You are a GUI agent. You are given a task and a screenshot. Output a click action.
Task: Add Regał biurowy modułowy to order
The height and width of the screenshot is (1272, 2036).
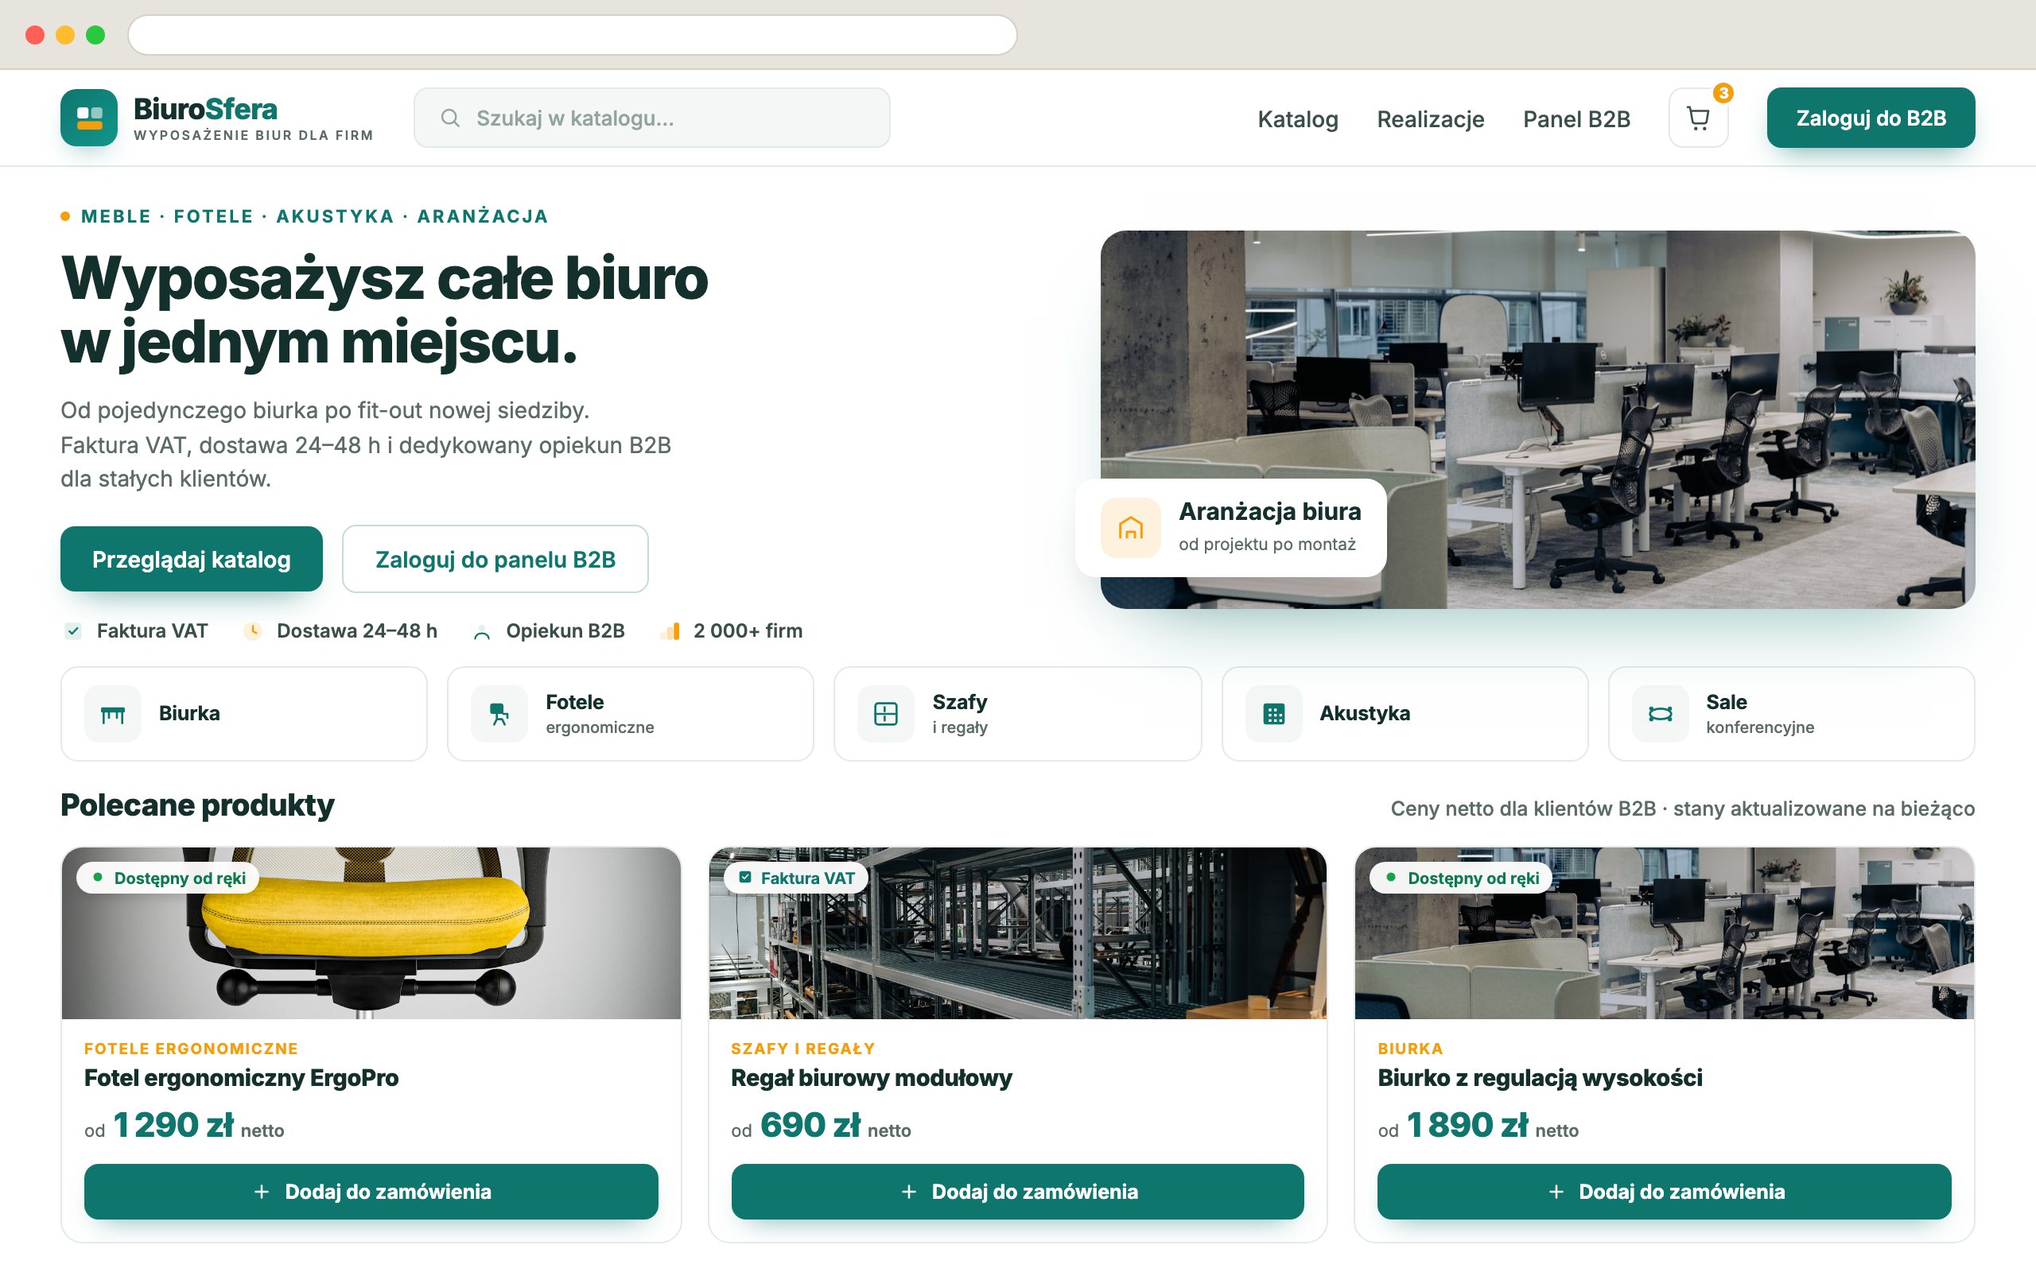pyautogui.click(x=1017, y=1192)
